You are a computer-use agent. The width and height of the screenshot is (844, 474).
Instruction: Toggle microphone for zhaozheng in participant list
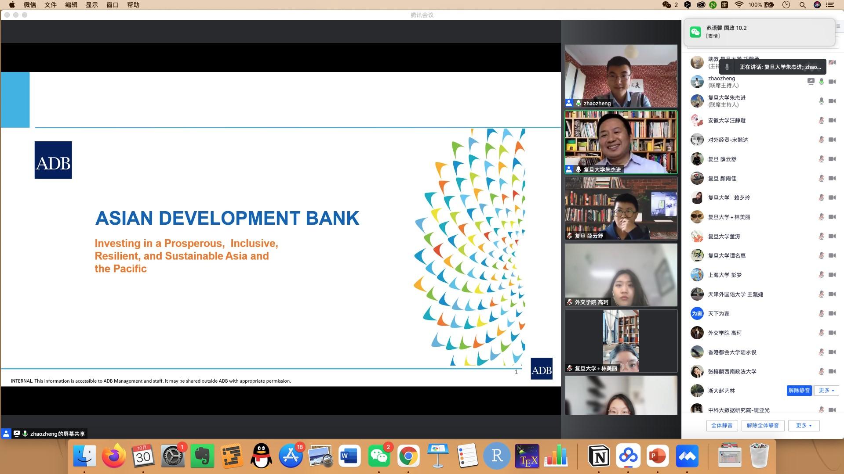pos(821,82)
